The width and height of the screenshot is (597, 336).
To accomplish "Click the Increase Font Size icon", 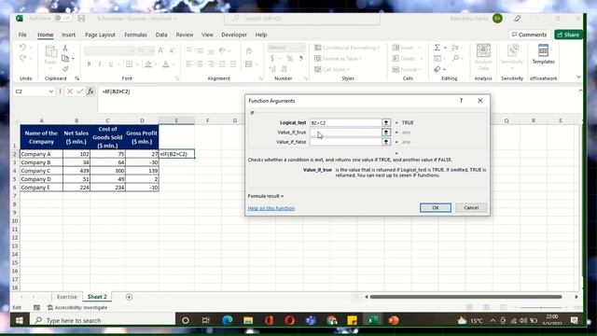I will click(x=161, y=50).
